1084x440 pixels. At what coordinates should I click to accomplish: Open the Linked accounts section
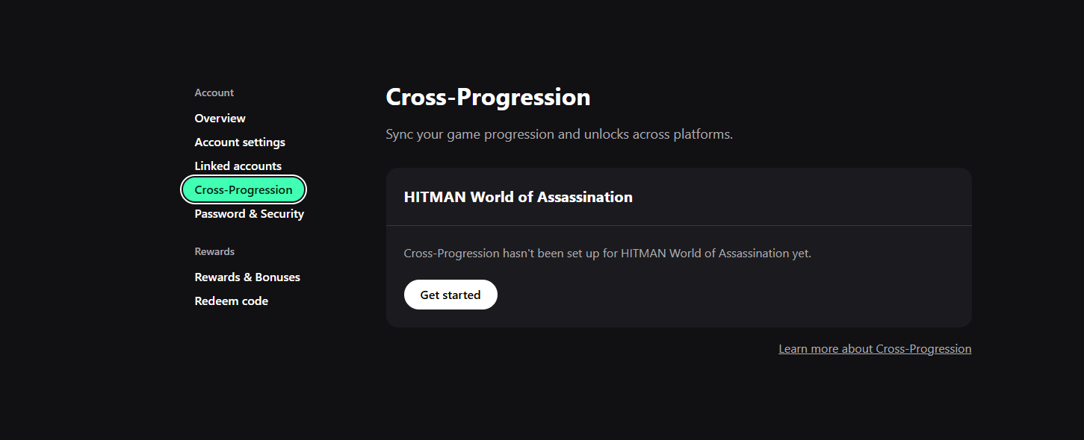(238, 166)
